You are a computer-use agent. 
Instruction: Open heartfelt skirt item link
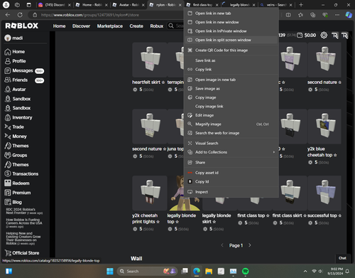pyautogui.click(x=148, y=82)
